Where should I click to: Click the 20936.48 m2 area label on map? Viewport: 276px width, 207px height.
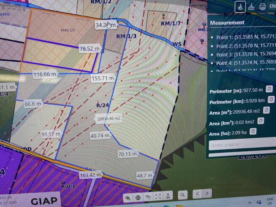(x=108, y=118)
